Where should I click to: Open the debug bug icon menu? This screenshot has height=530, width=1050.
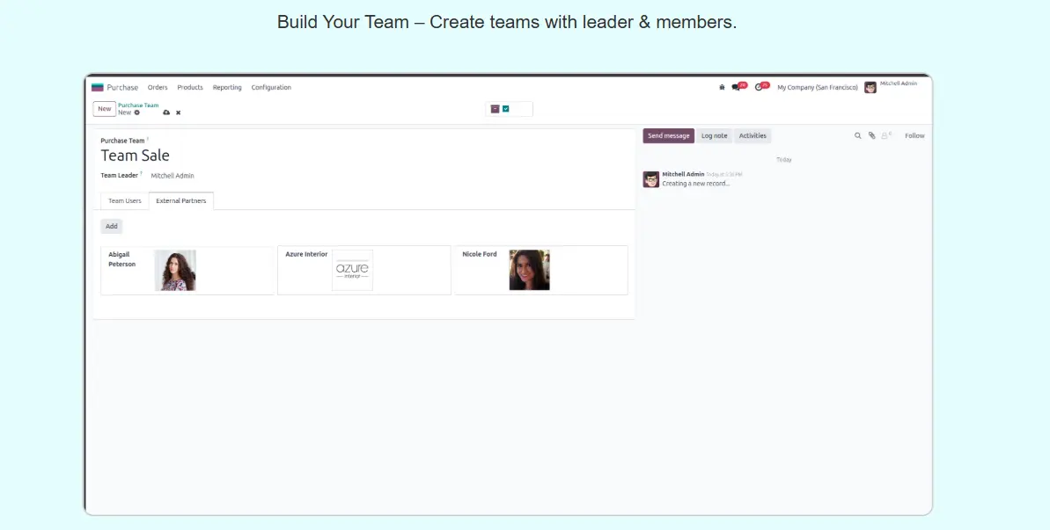tap(722, 87)
